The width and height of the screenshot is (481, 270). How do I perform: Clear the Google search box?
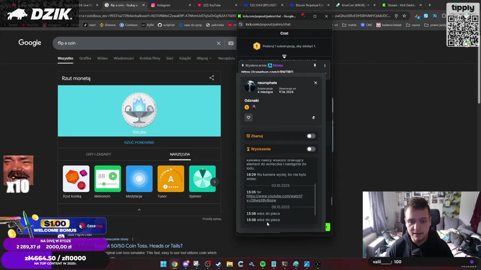[x=219, y=43]
